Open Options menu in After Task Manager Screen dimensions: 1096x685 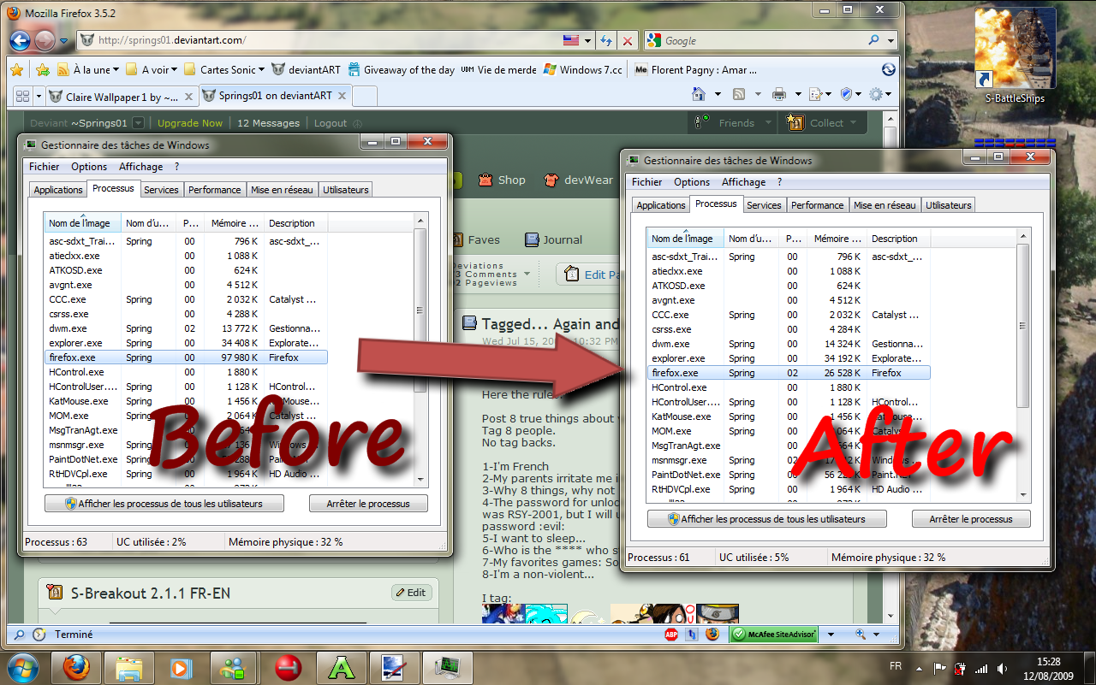(692, 182)
